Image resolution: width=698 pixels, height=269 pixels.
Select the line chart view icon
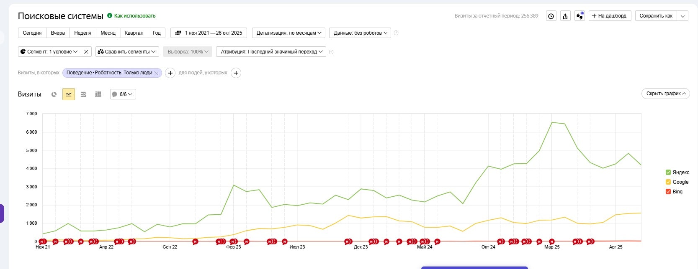pos(69,94)
